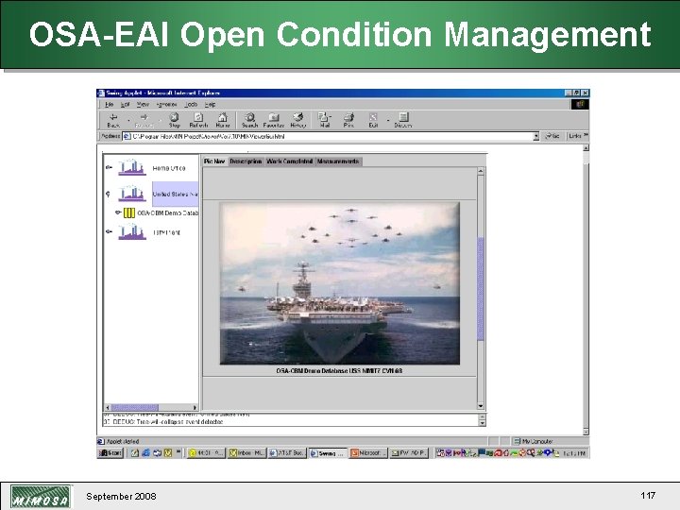
Task: Click the Mail toolbar icon
Action: click(x=323, y=117)
